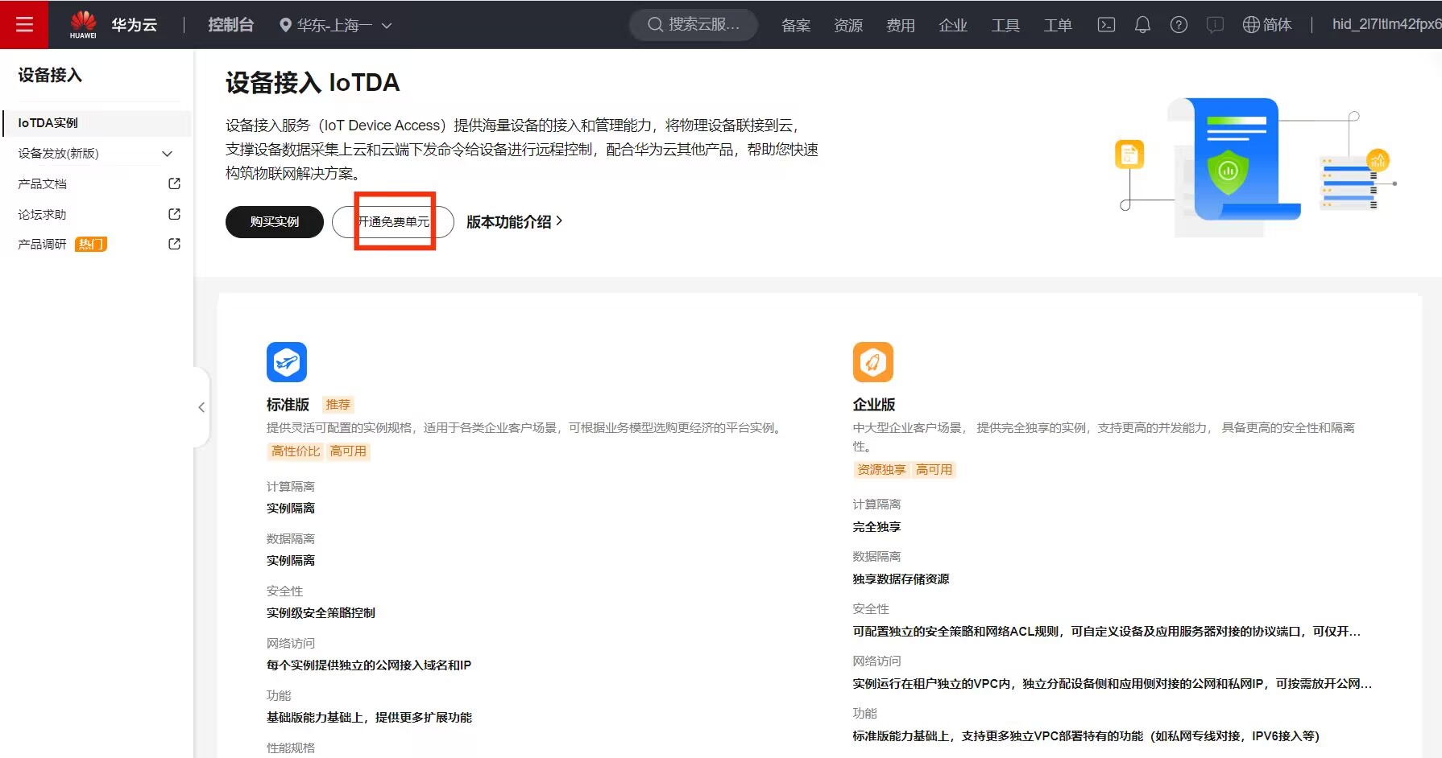Click the 企业版 orange rocket icon
This screenshot has height=758, width=1442.
click(x=873, y=362)
